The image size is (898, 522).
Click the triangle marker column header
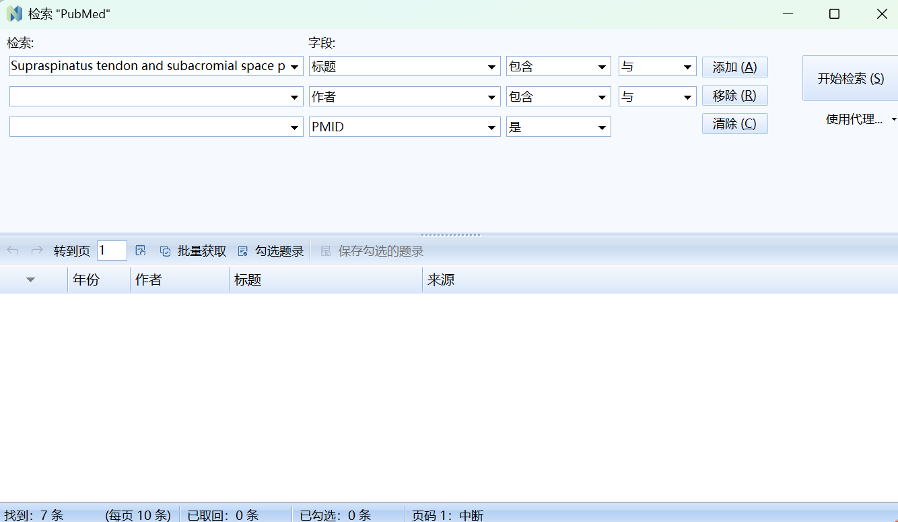click(x=34, y=280)
